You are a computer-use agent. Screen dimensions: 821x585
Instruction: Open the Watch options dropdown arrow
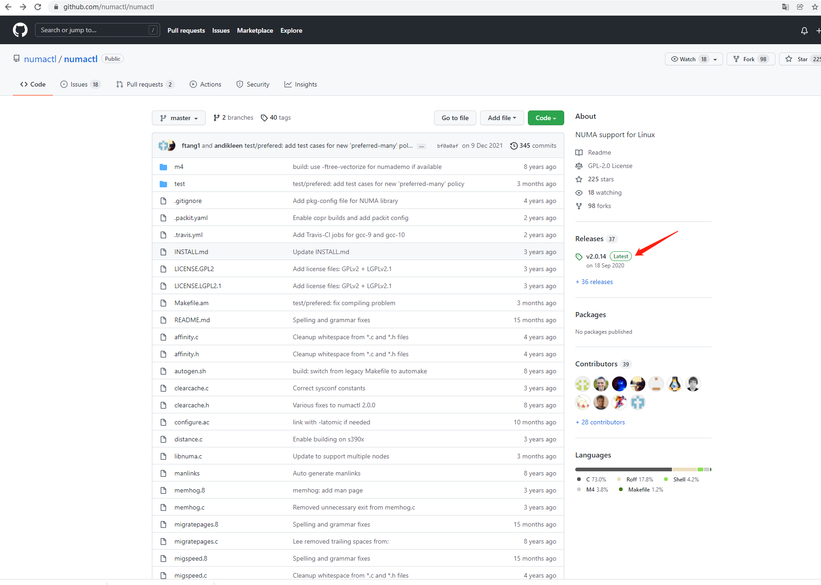point(716,59)
